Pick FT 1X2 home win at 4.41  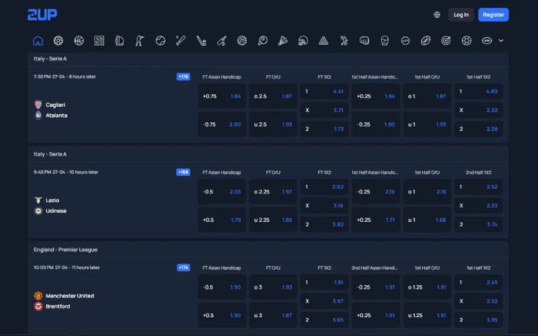coord(325,91)
